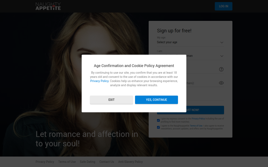This screenshot has width=268, height=167.
Task: Click the help question mark icon
Action: coord(221,69)
